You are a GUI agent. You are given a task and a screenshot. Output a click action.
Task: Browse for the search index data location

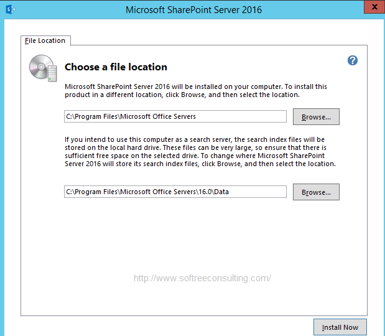316,192
